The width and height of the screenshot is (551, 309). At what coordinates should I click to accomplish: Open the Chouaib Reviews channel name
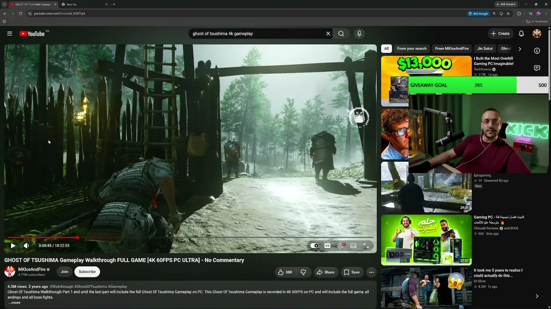point(486,228)
